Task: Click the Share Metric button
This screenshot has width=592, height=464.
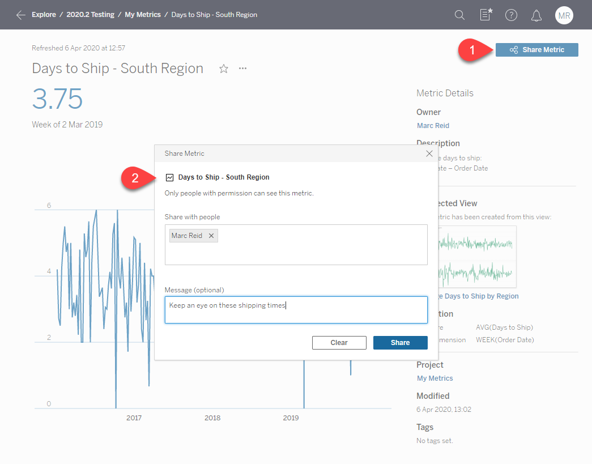Action: 536,50
